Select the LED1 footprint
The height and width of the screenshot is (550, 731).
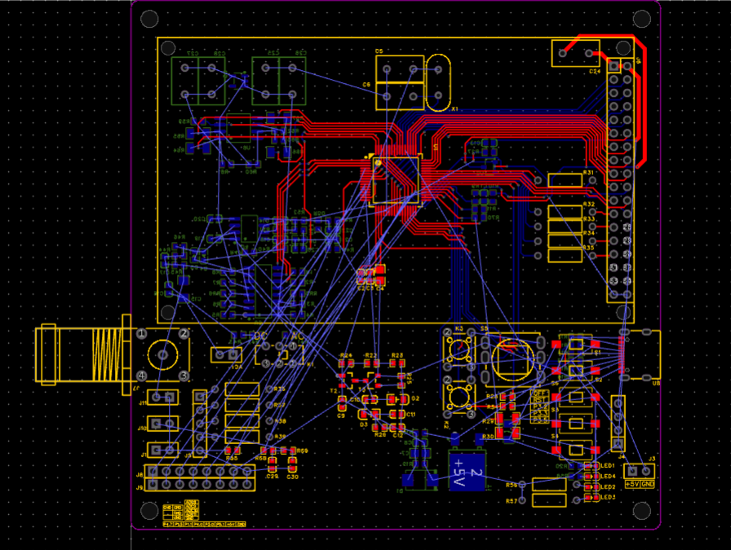592,466
